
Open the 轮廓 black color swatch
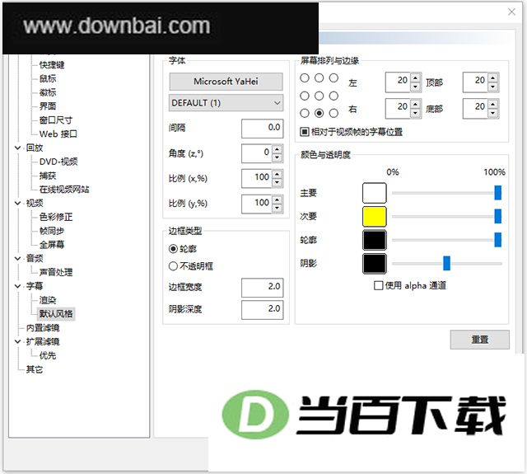375,240
